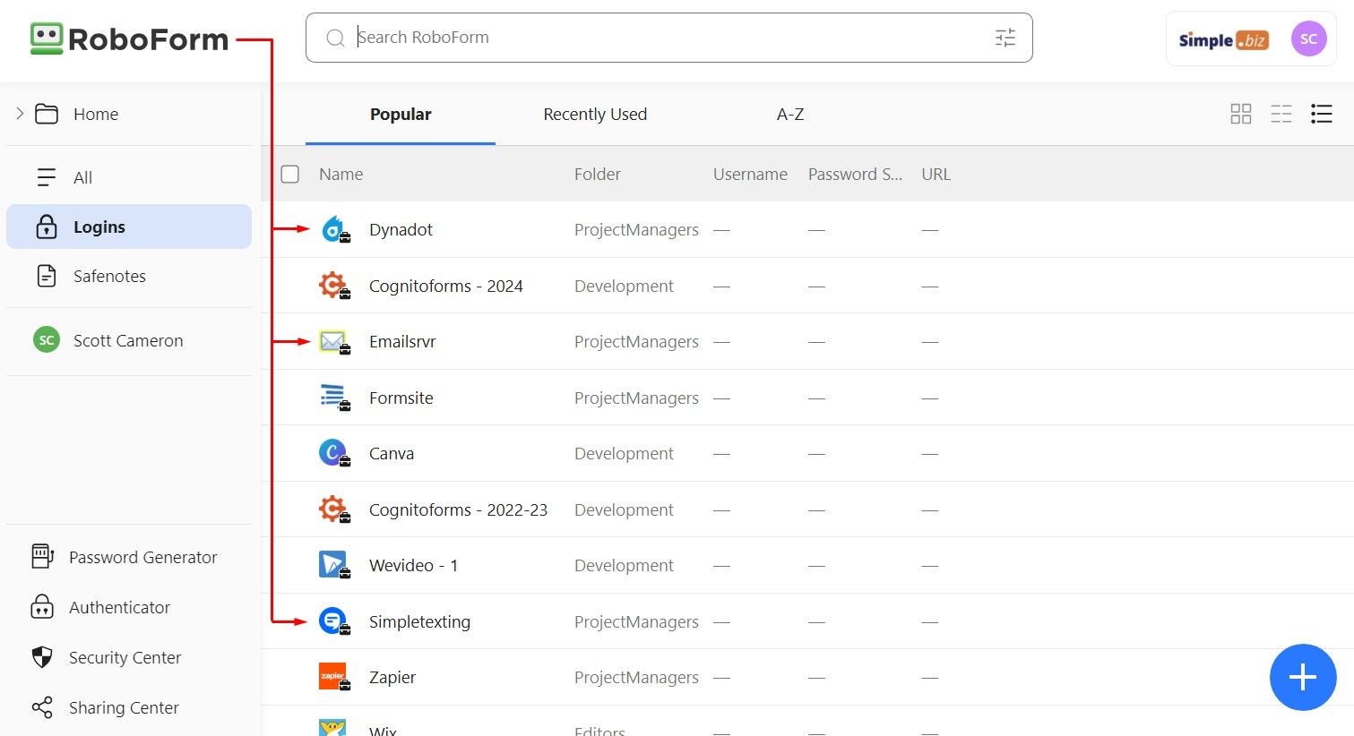The width and height of the screenshot is (1354, 736).
Task: Sort by the URL column header
Action: pos(936,175)
